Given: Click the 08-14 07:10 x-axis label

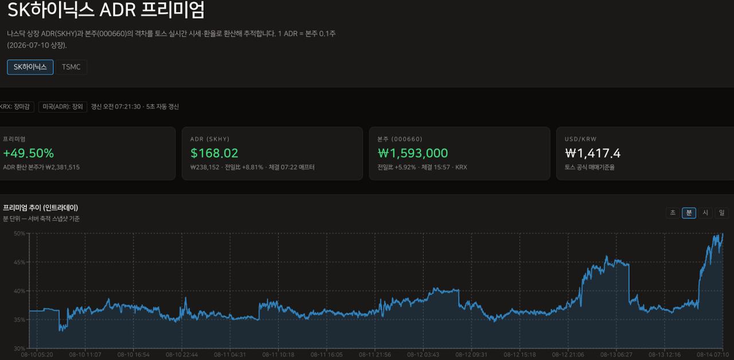Looking at the screenshot, I should point(713,355).
